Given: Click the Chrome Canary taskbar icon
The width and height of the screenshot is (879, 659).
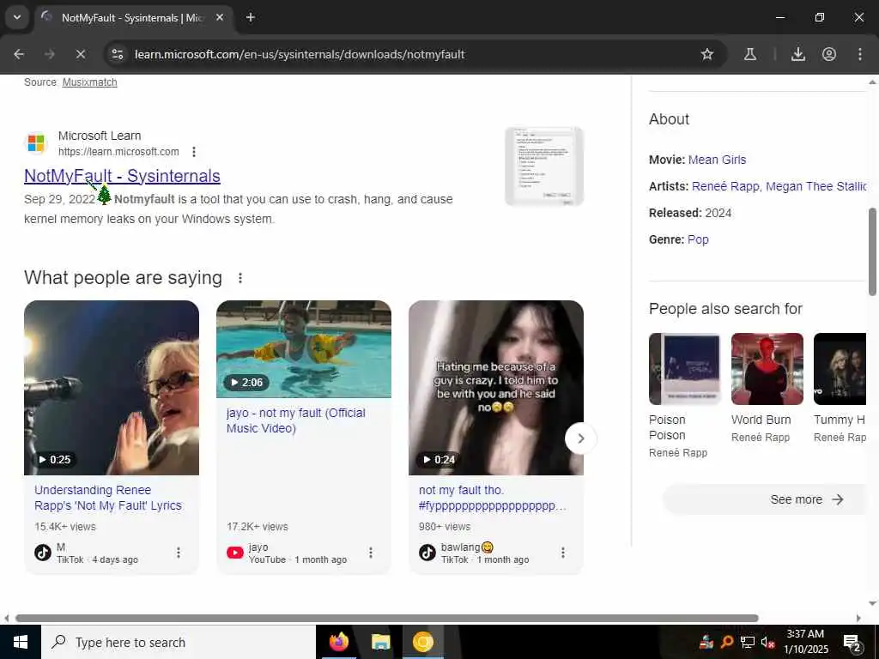Looking at the screenshot, I should (423, 642).
